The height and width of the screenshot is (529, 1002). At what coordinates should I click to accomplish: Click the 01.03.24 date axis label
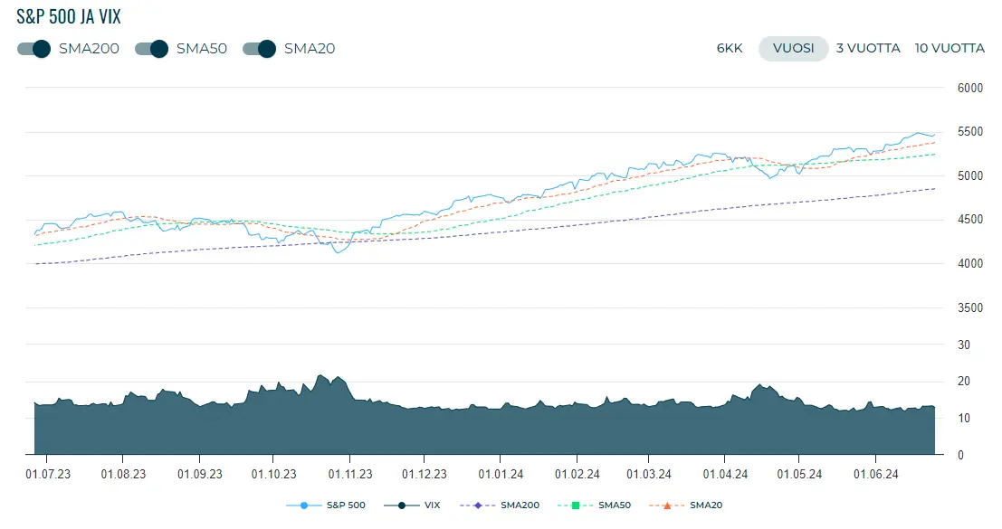pos(649,474)
